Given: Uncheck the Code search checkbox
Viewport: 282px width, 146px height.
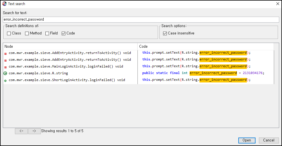Looking at the screenshot, I should [x=63, y=33].
